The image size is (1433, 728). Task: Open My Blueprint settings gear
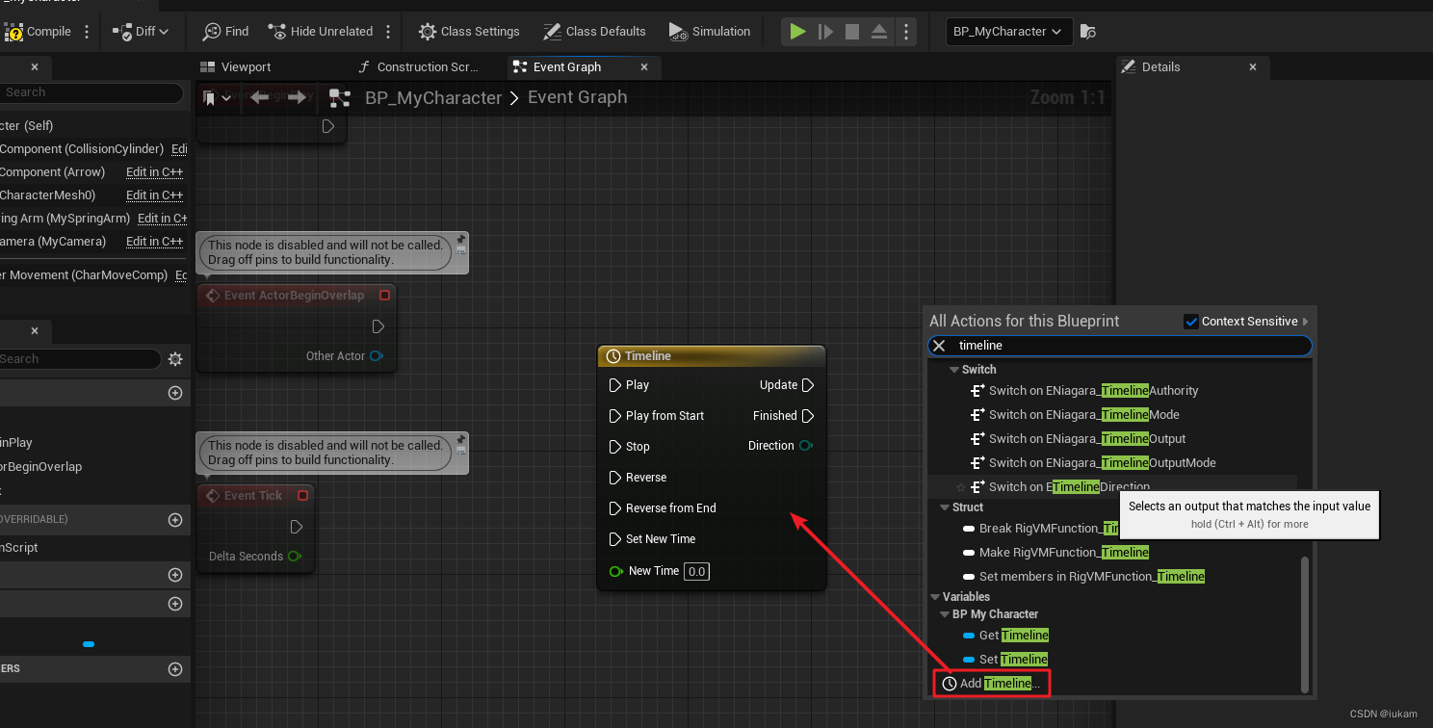pyautogui.click(x=175, y=359)
